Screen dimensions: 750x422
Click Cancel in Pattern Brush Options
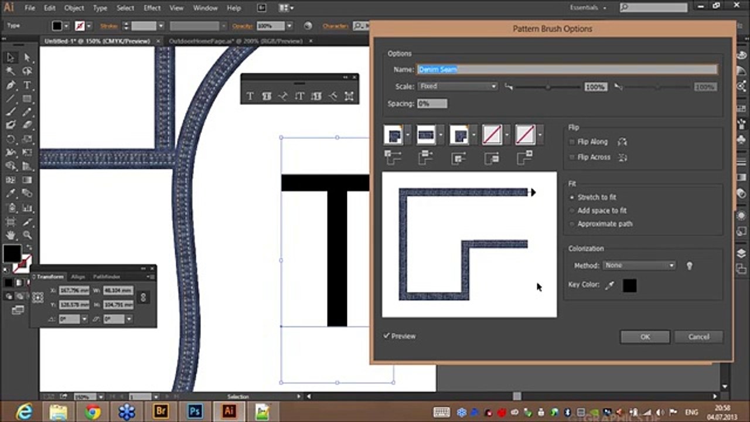[x=698, y=337]
